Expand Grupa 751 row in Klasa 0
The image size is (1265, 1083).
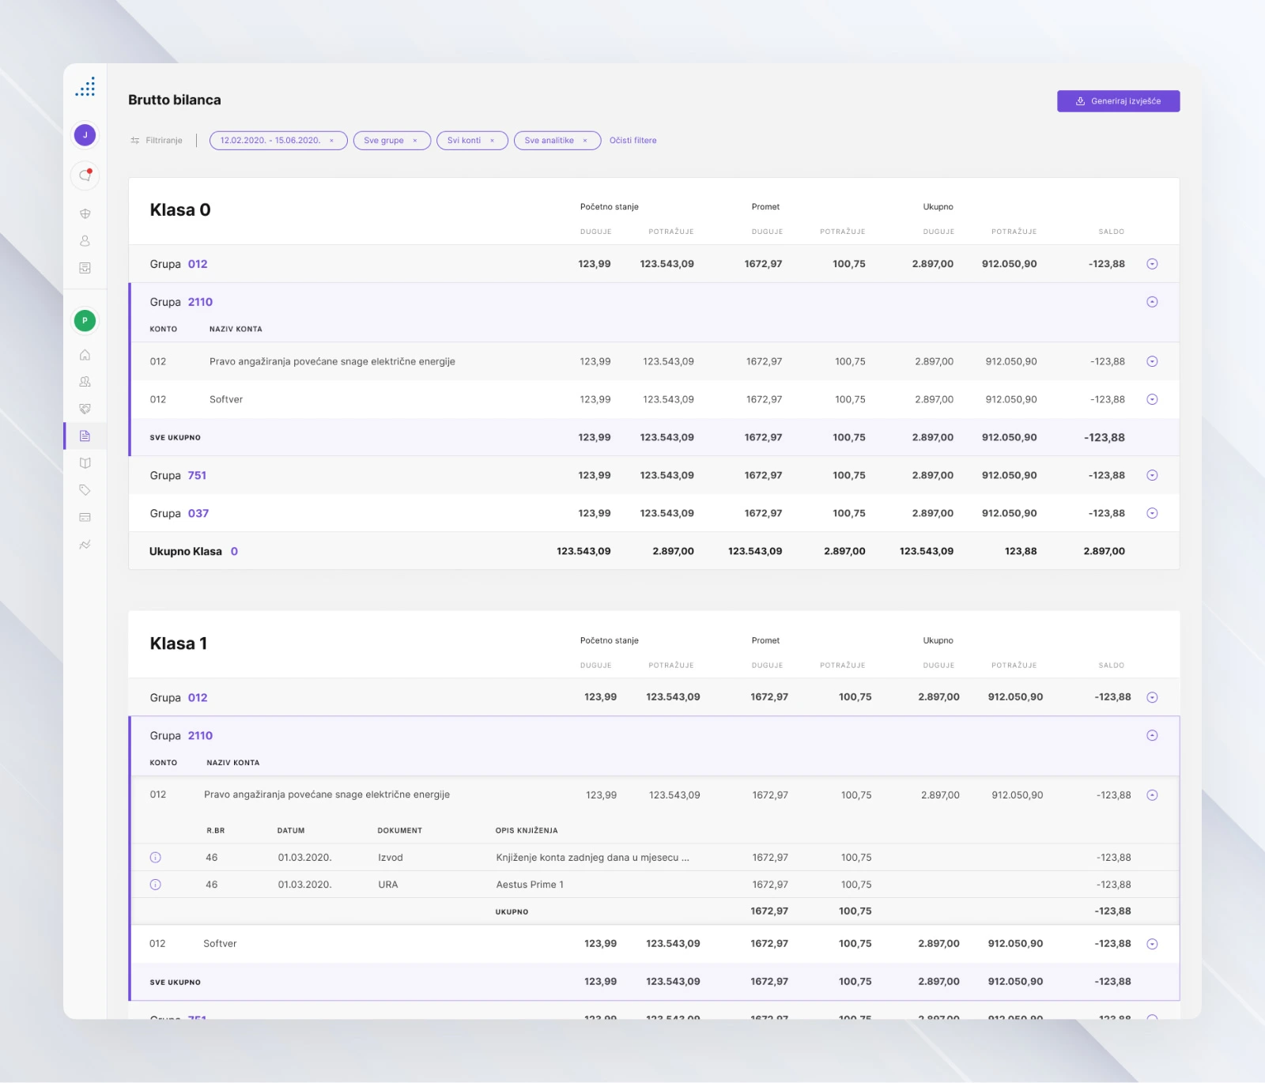[1152, 475]
